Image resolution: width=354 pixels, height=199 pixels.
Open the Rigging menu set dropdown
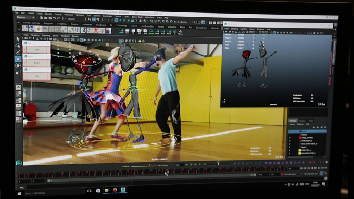(26, 17)
